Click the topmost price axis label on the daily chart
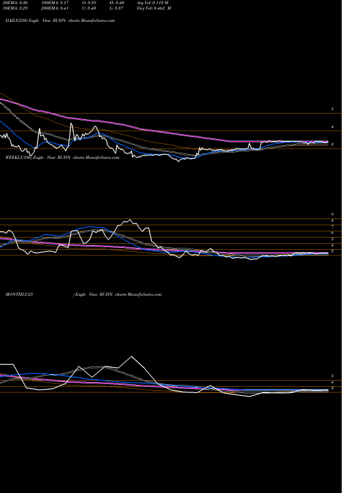 [332, 109]
